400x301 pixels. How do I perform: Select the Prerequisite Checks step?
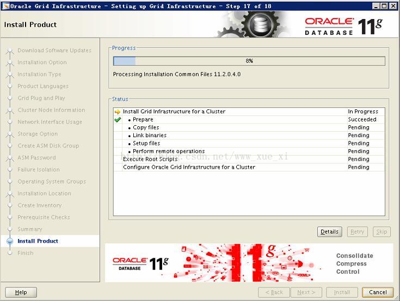pyautogui.click(x=44, y=217)
